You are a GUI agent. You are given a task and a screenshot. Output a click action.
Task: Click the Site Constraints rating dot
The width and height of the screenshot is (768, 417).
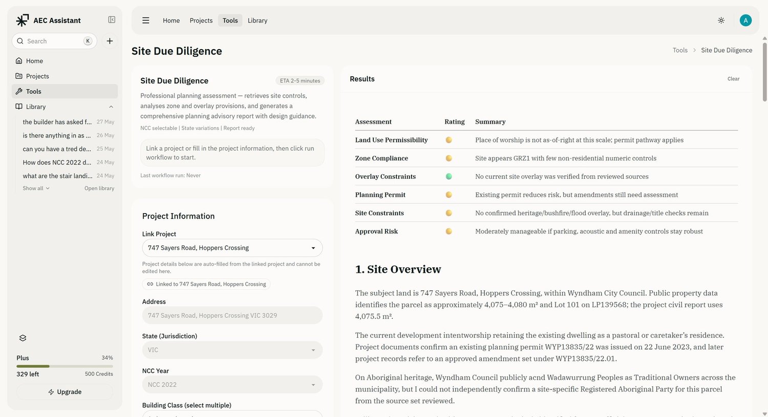click(x=449, y=213)
